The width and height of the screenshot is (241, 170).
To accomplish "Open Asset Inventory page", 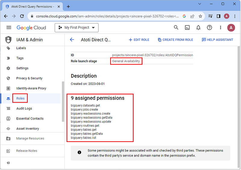I will tap(27, 129).
